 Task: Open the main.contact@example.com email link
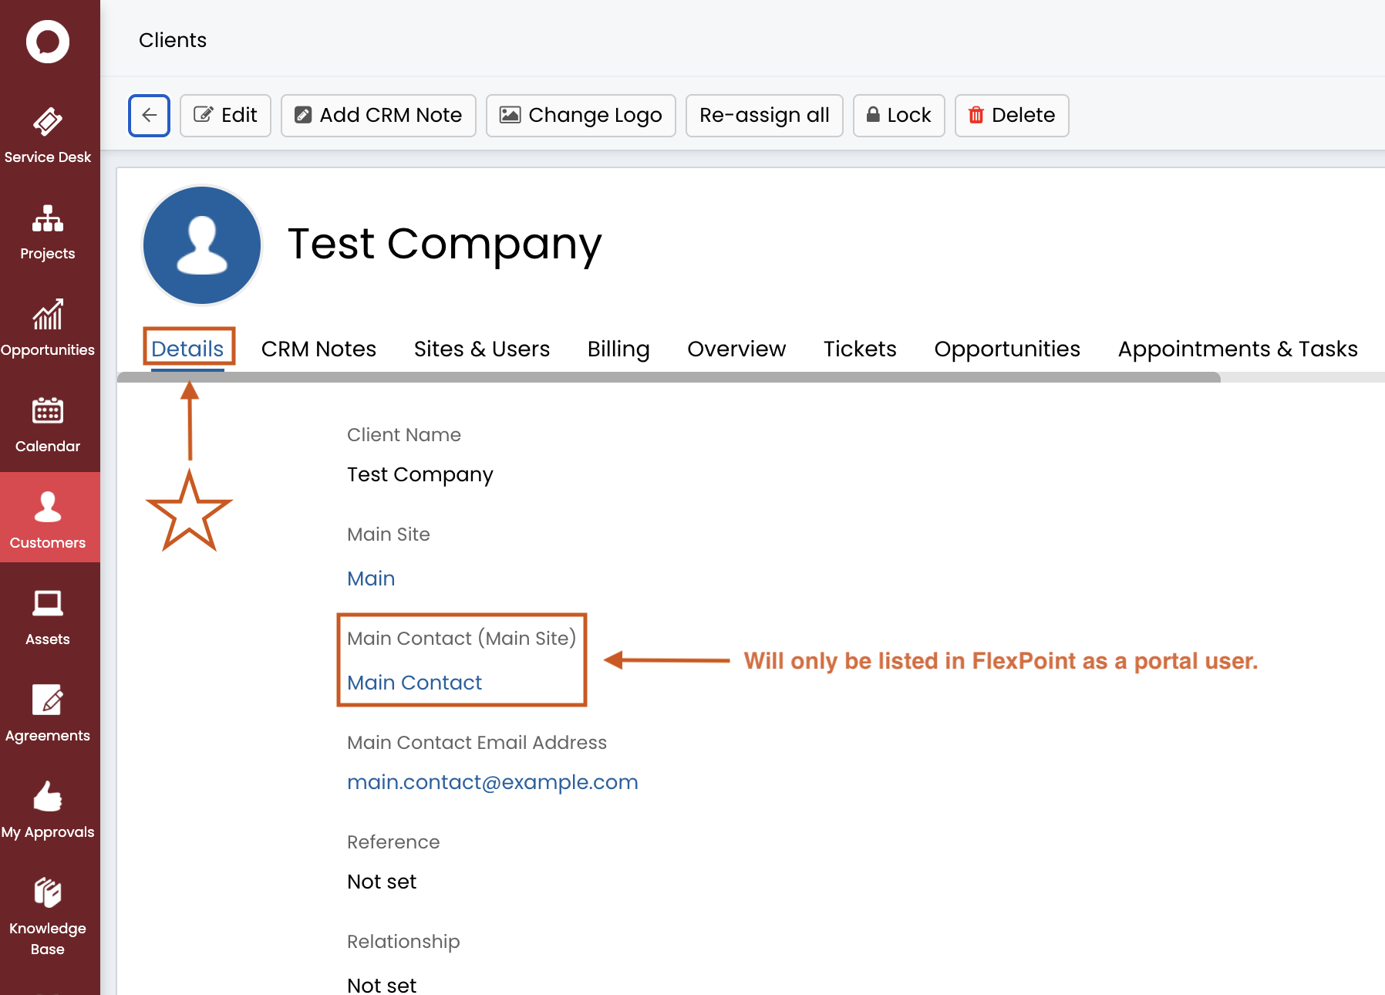(493, 782)
